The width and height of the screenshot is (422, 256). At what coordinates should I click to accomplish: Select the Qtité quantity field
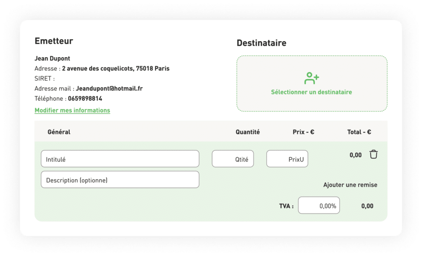tap(233, 159)
